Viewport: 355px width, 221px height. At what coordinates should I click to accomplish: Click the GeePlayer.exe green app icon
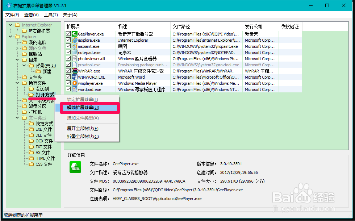pyautogui.click(x=75, y=34)
